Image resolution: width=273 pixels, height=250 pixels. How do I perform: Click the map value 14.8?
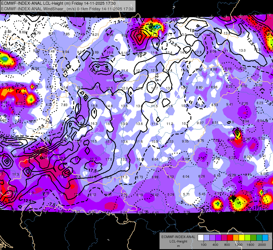[109, 106]
